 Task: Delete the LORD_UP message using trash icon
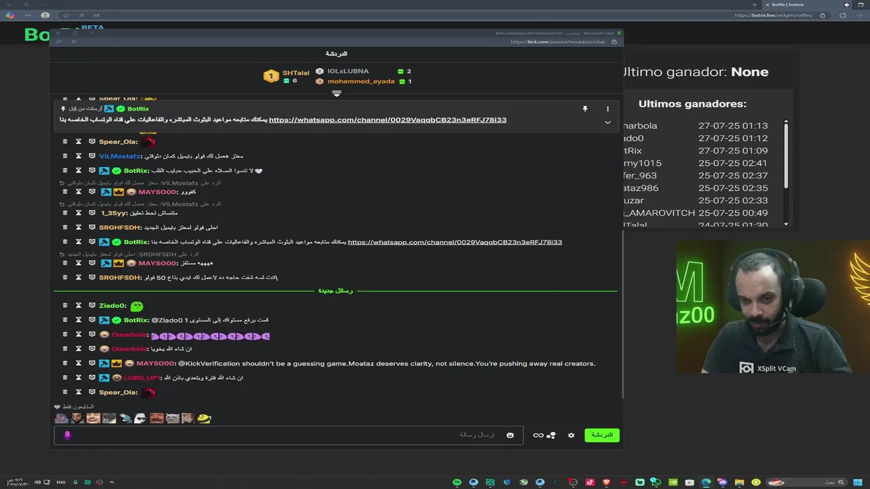point(65,378)
